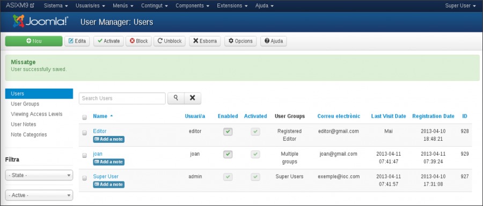The width and height of the screenshot is (483, 206).
Task: Open Viewing Access Levels in sidebar
Action: [x=36, y=114]
